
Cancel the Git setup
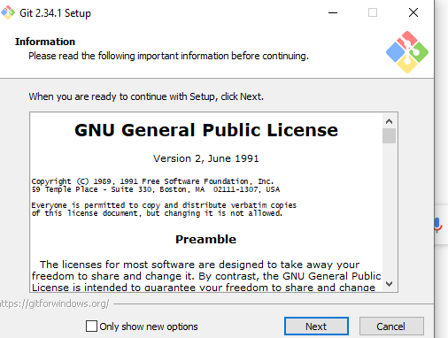(x=391, y=326)
